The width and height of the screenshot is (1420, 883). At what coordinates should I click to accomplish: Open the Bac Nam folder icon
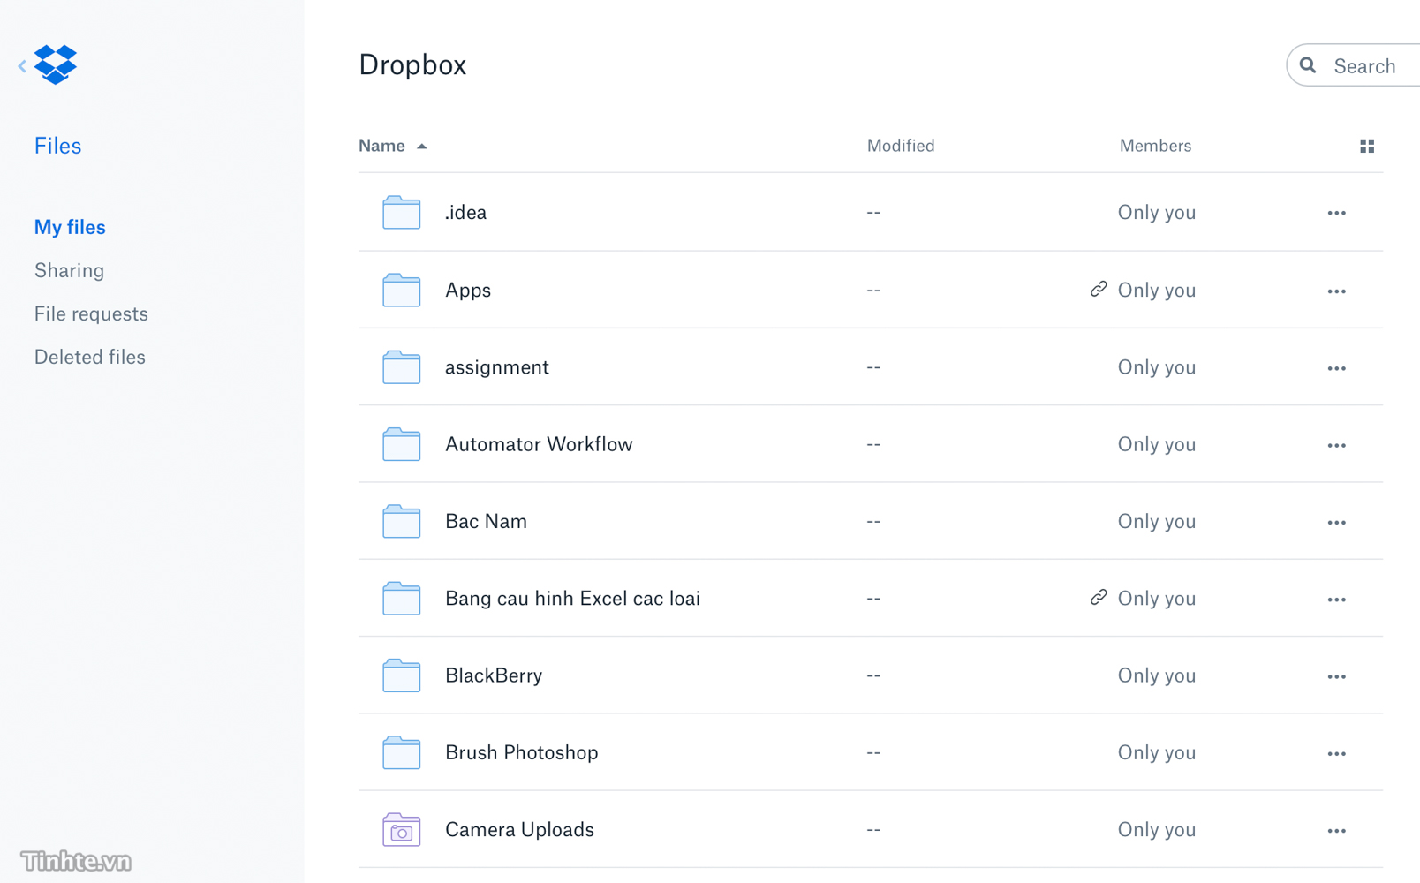(401, 521)
